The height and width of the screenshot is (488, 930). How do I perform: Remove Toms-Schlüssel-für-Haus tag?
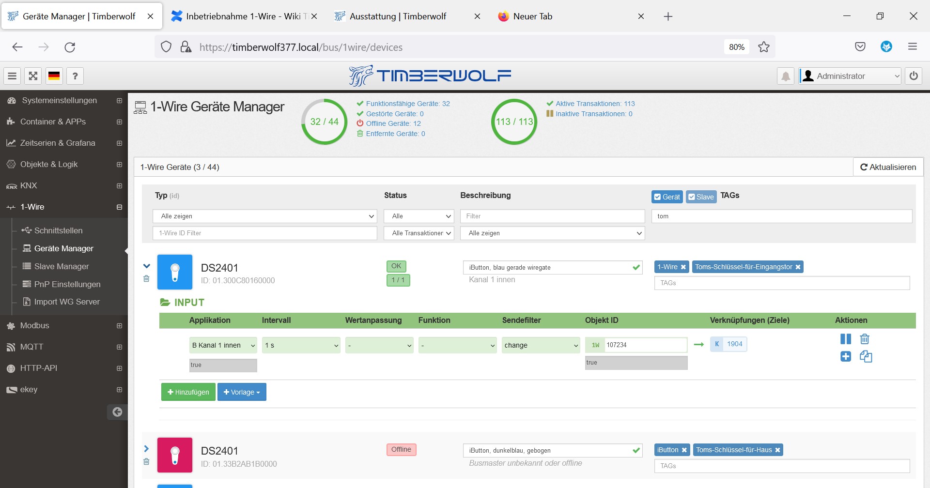click(x=777, y=450)
